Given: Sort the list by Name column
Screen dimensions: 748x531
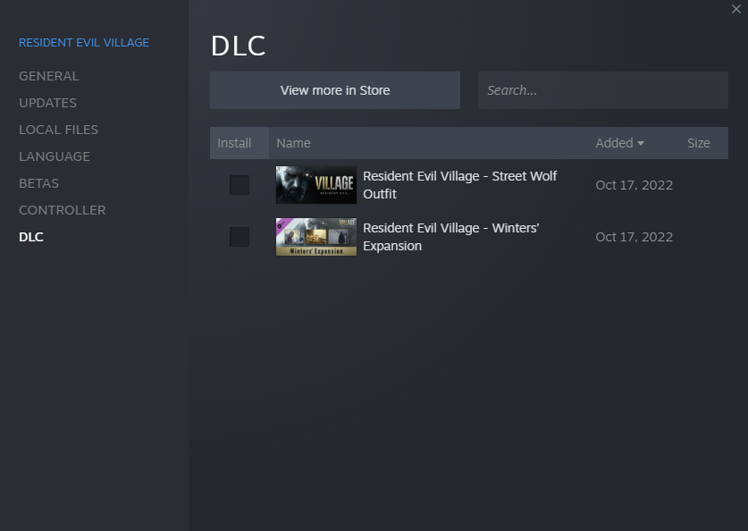Looking at the screenshot, I should 294,143.
